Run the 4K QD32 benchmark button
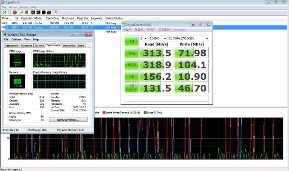Viewport: 289px width, 171px height. point(131,88)
